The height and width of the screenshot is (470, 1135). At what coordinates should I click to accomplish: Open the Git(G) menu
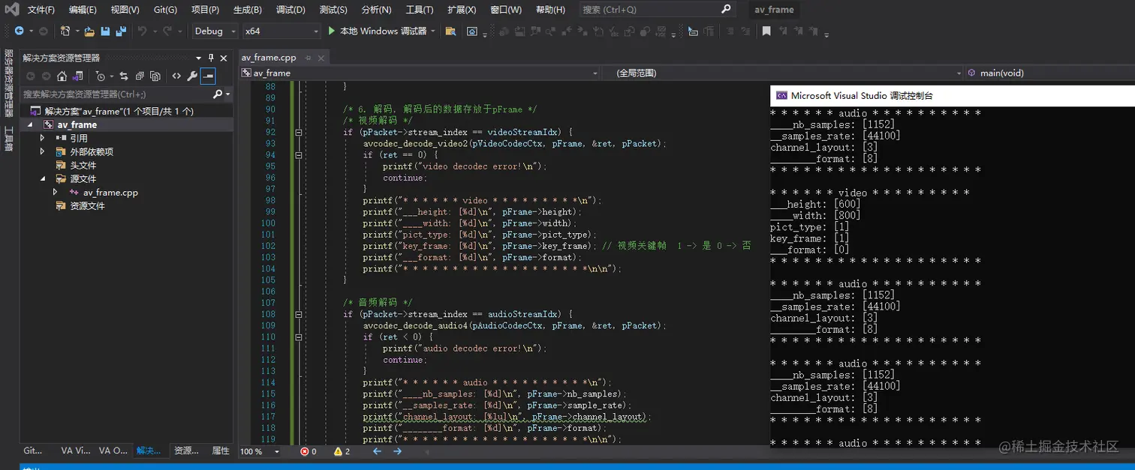(x=164, y=10)
